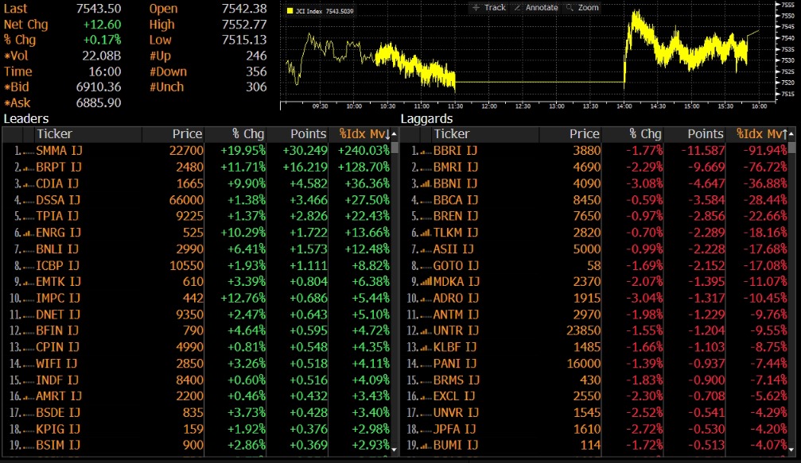The image size is (801, 463).
Task: Click -91.94% index move for BBRI
Action: [x=764, y=151]
